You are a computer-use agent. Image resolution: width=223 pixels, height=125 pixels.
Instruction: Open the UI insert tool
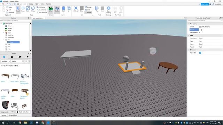click(69, 9)
